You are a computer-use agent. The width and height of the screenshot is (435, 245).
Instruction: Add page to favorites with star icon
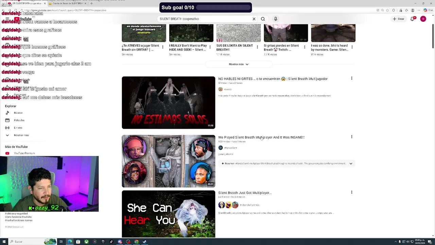[x=387, y=10]
